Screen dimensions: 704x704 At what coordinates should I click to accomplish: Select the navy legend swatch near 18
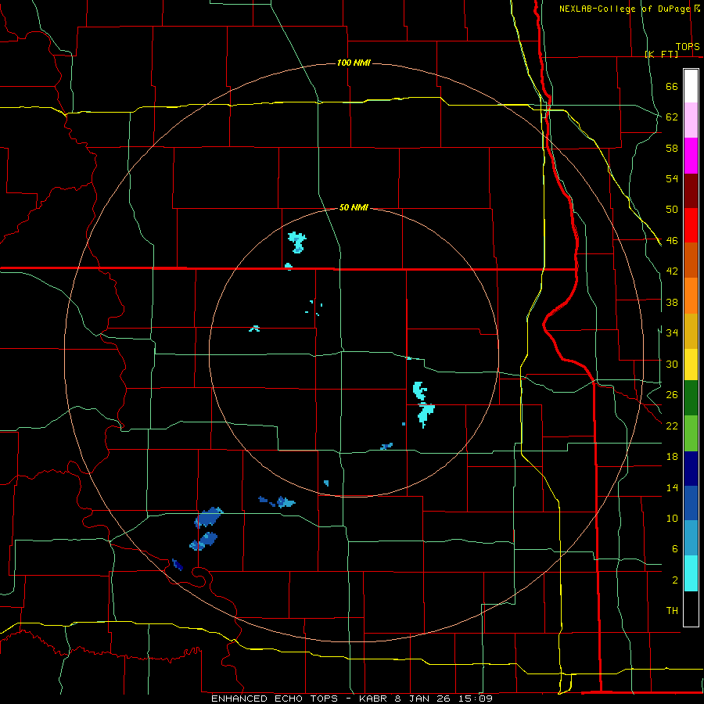click(x=691, y=469)
